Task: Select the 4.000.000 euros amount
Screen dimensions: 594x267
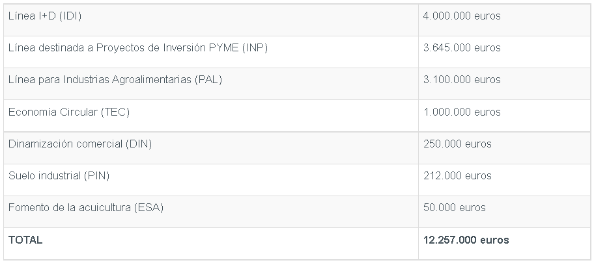Action: click(x=462, y=16)
